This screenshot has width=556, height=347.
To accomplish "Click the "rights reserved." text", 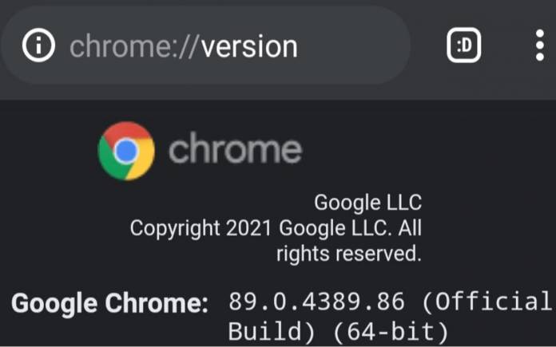I will [349, 254].
